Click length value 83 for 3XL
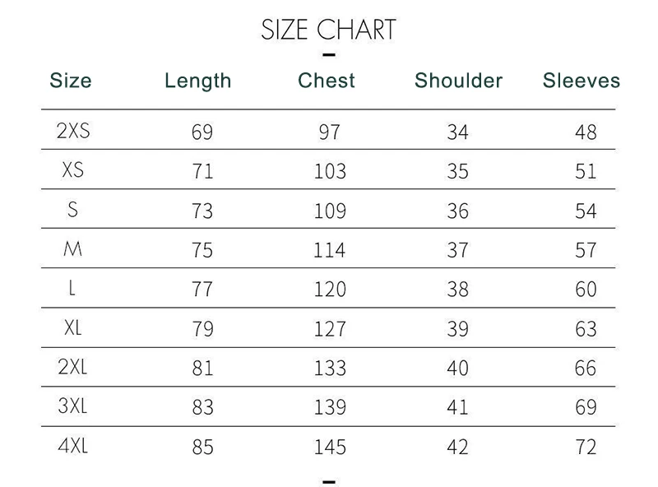The width and height of the screenshot is (658, 487). point(202,408)
